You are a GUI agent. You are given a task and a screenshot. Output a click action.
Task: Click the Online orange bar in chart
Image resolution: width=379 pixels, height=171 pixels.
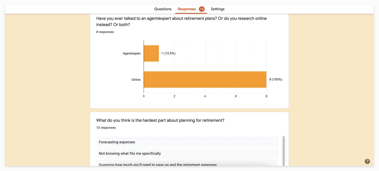[205, 79]
